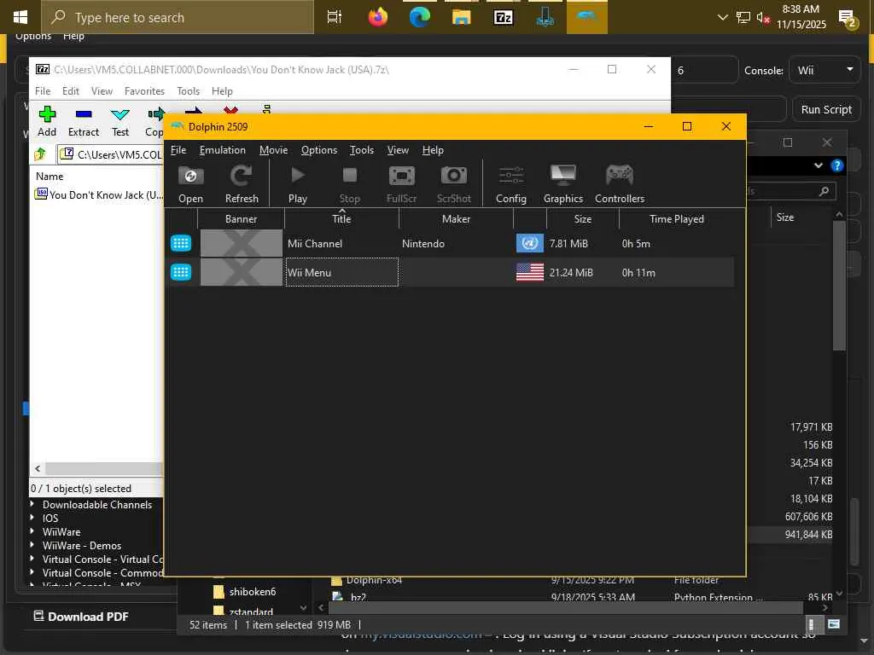Image resolution: width=874 pixels, height=655 pixels.
Task: Select the shiboken6 folder
Action: pyautogui.click(x=253, y=592)
